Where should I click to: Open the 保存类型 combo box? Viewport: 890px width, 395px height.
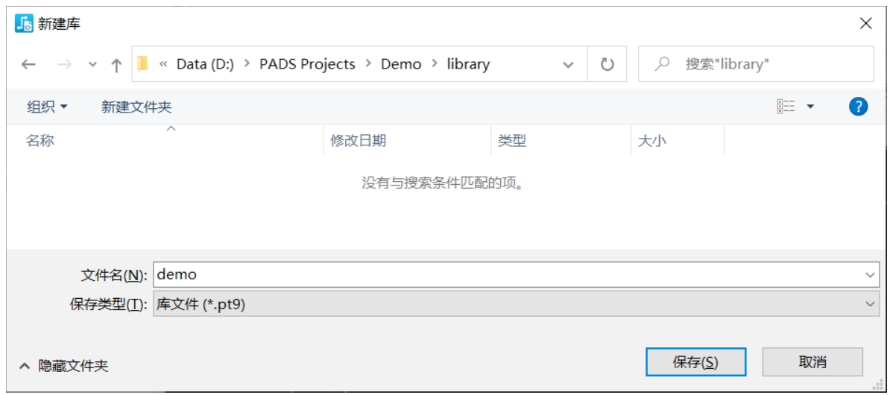point(516,304)
